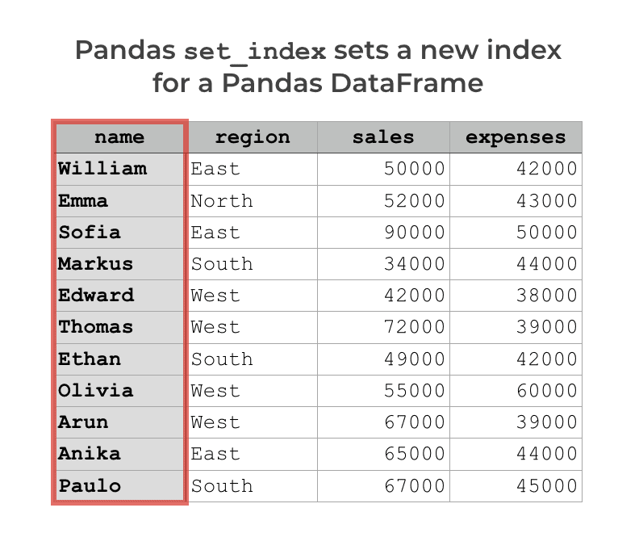This screenshot has width=639, height=533.
Task: Click the Thomas row label
Action: [x=119, y=327]
